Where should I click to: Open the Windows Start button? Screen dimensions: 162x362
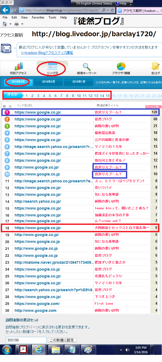[7, 350]
